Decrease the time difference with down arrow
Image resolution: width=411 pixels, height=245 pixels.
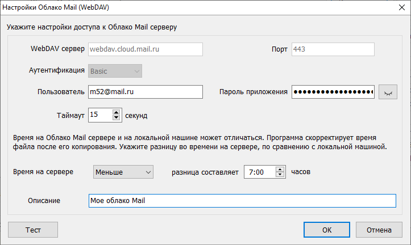[x=279, y=175]
